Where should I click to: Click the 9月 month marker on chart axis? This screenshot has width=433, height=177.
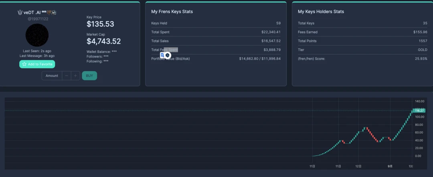tap(390, 166)
